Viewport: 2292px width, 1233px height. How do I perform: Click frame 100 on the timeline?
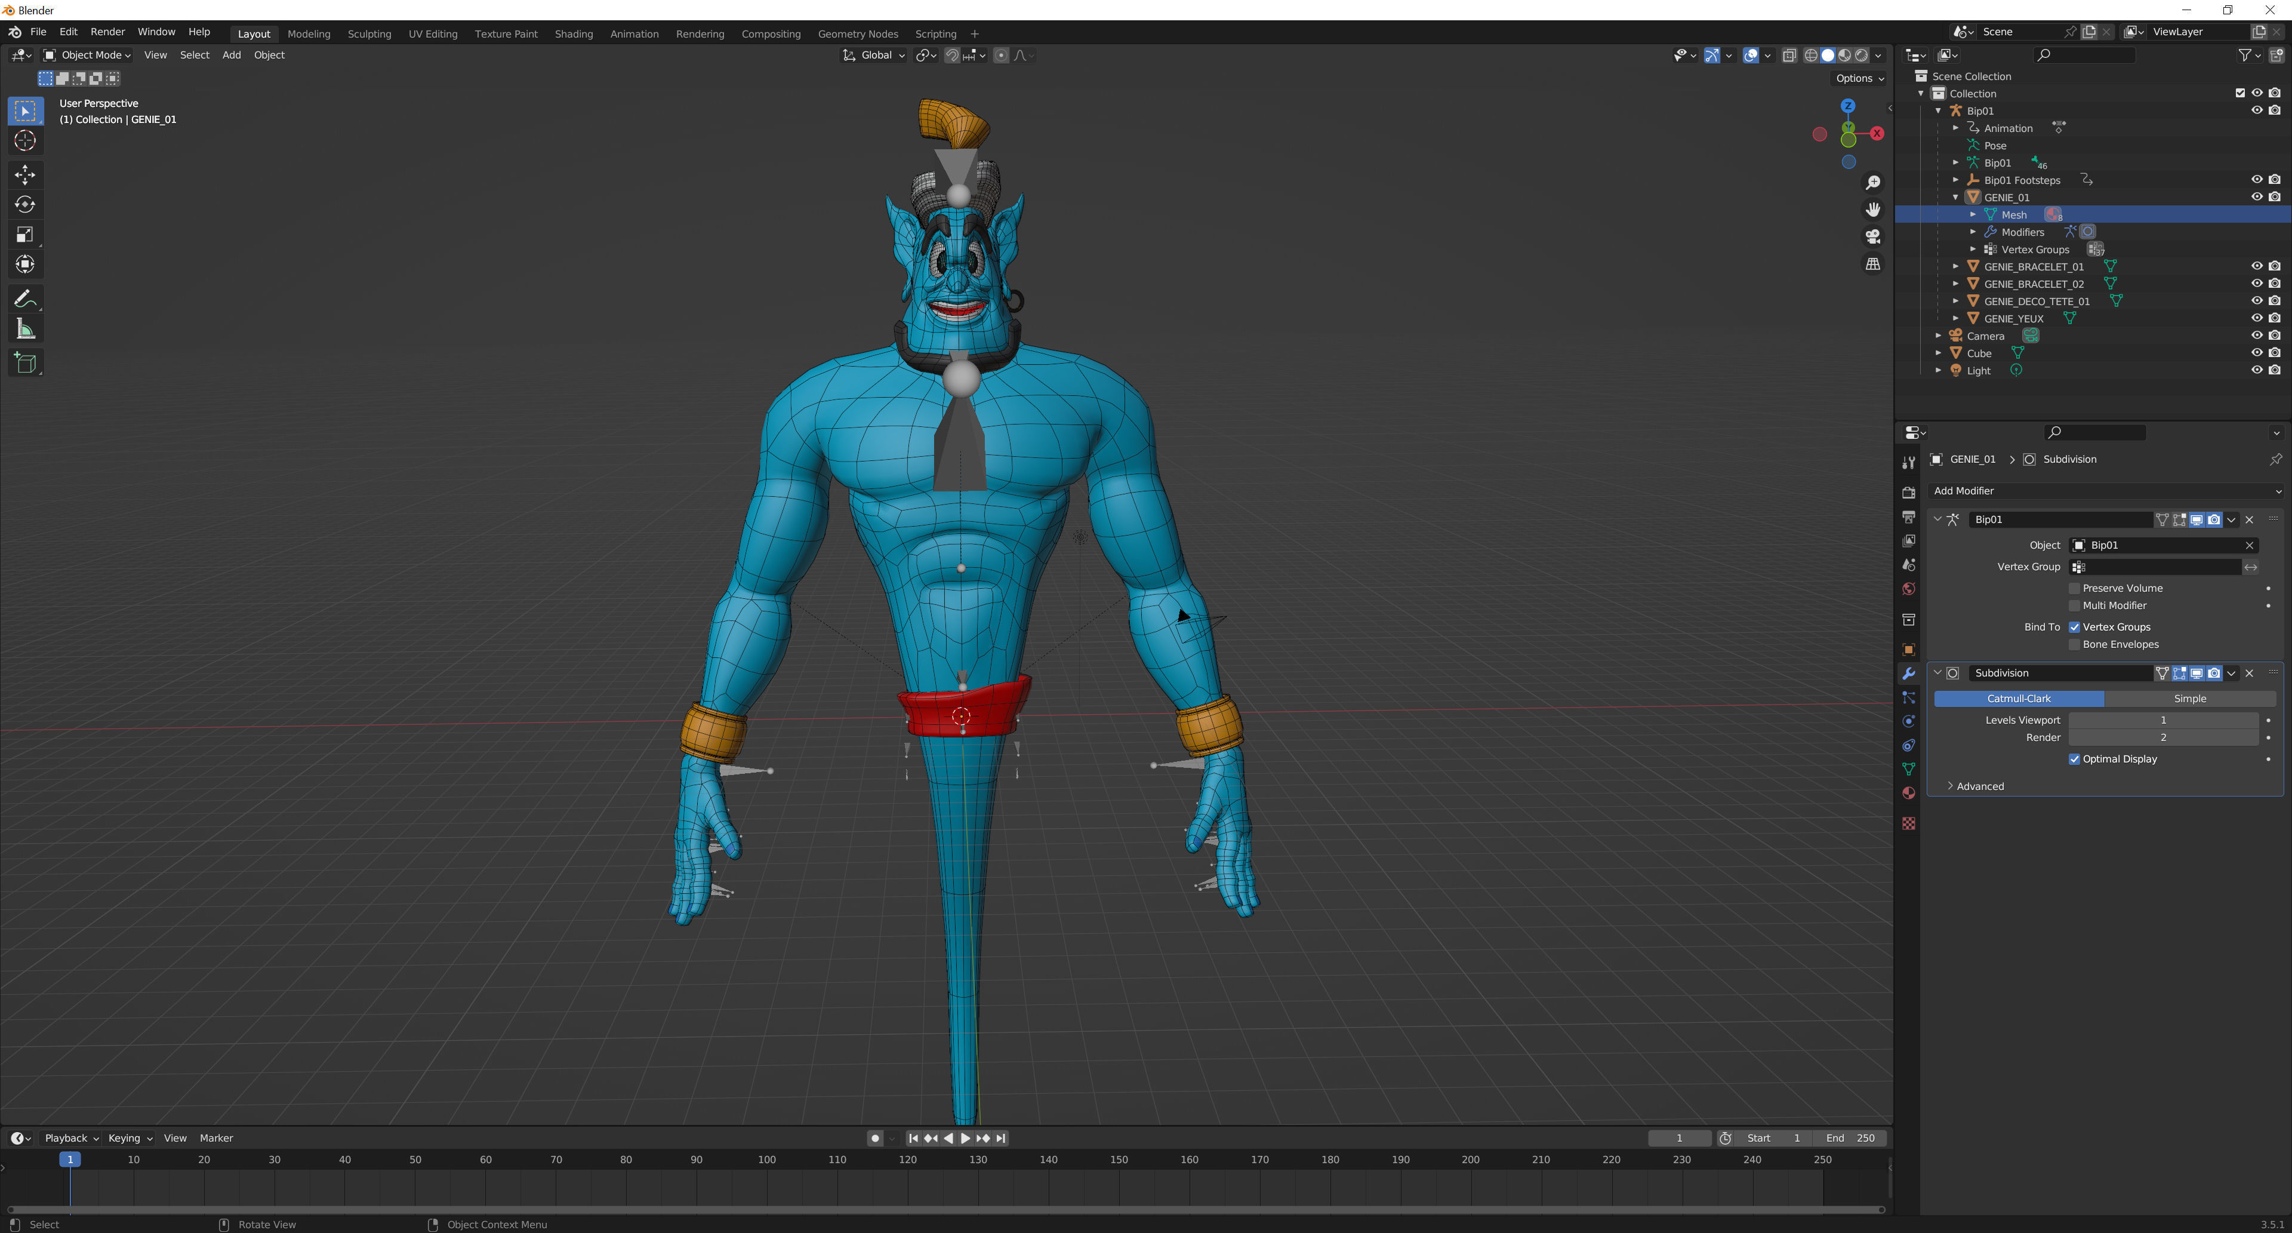(x=766, y=1160)
